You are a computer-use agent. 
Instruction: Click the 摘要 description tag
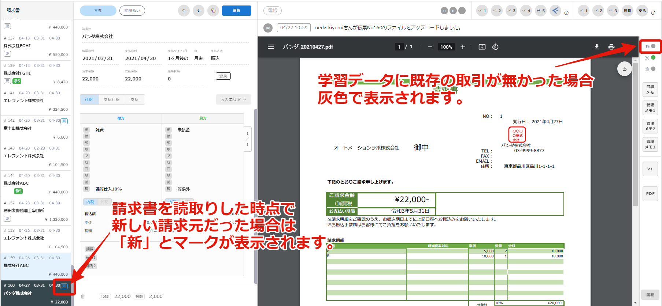pyautogui.click(x=90, y=249)
